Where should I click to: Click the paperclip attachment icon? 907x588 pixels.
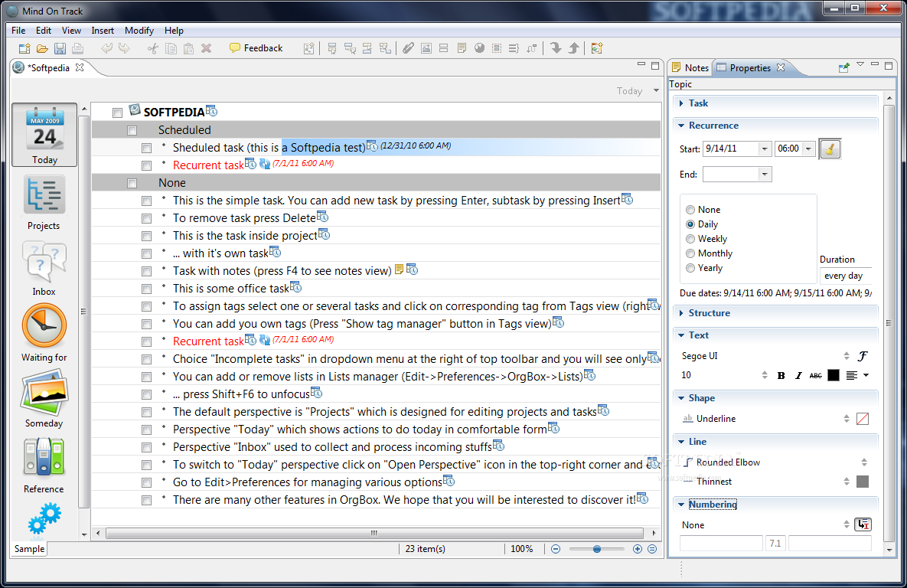coord(409,48)
